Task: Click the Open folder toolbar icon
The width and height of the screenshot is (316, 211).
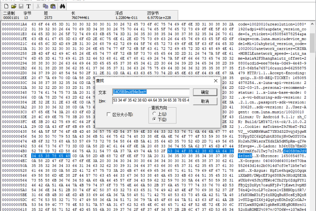Action: pos(14,7)
